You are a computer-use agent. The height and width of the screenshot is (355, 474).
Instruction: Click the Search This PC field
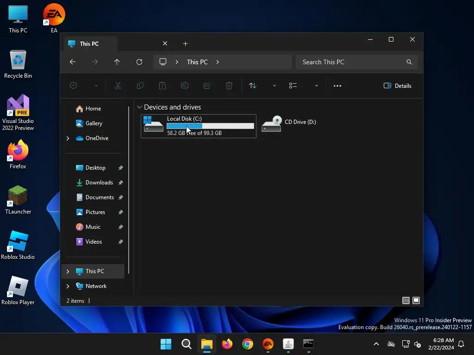357,62
